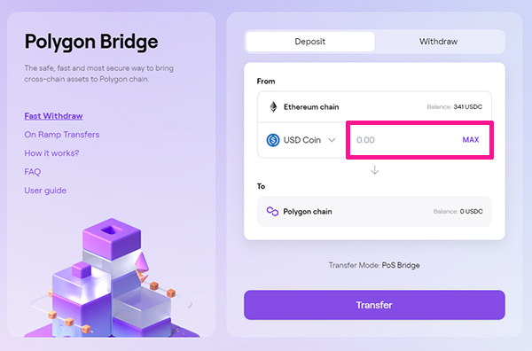Screen dimensions: 532x351
Task: Click the purple isometric cubes illustration
Action: [x=112, y=278]
